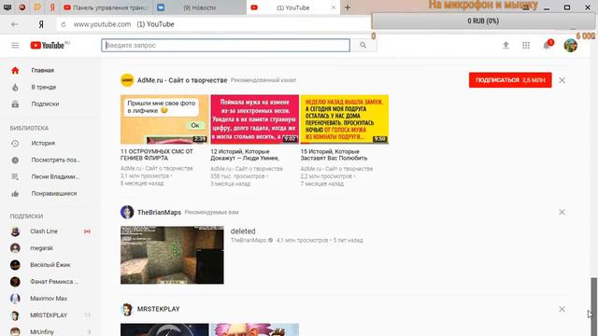
Task: Play 12 Историй video thumbnail
Action: tap(255, 119)
